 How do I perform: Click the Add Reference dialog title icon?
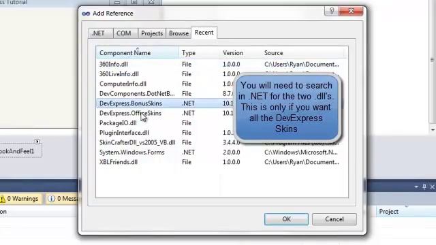[x=86, y=14]
